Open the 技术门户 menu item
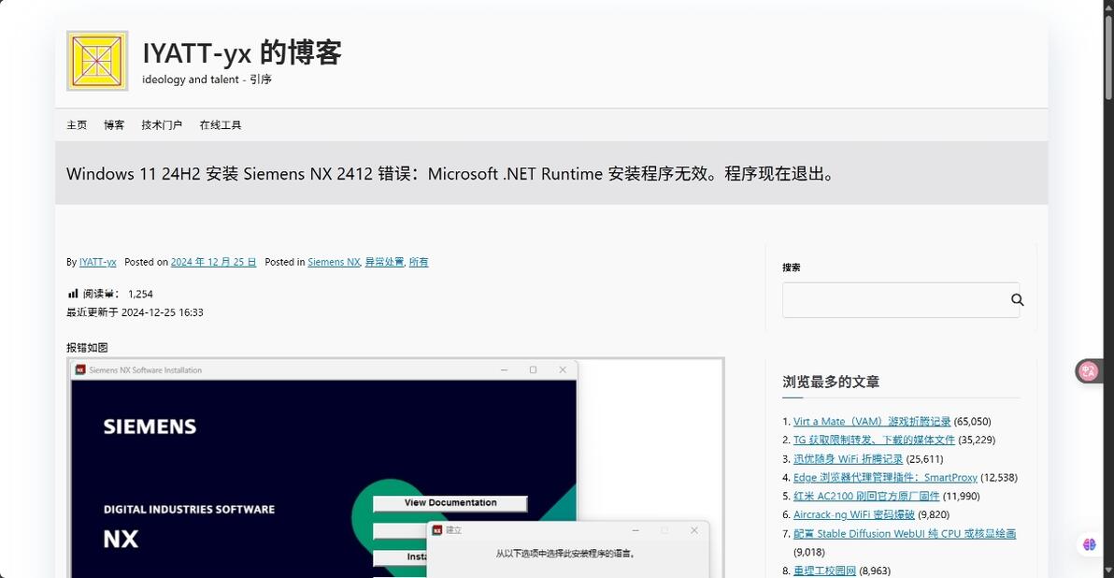 (x=162, y=125)
